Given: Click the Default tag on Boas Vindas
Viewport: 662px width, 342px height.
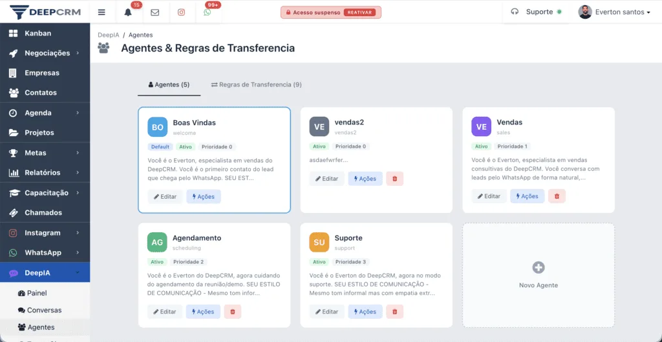Looking at the screenshot, I should 160,147.
